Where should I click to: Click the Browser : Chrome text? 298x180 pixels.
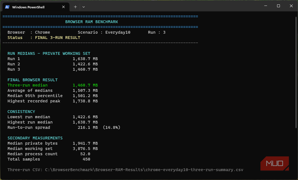29,32
